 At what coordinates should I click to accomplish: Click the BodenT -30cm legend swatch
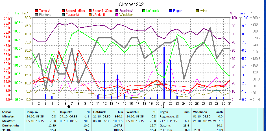tap(90, 11)
